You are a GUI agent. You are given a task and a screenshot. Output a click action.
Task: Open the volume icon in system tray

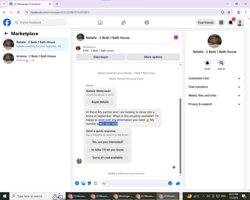[x=208, y=196]
